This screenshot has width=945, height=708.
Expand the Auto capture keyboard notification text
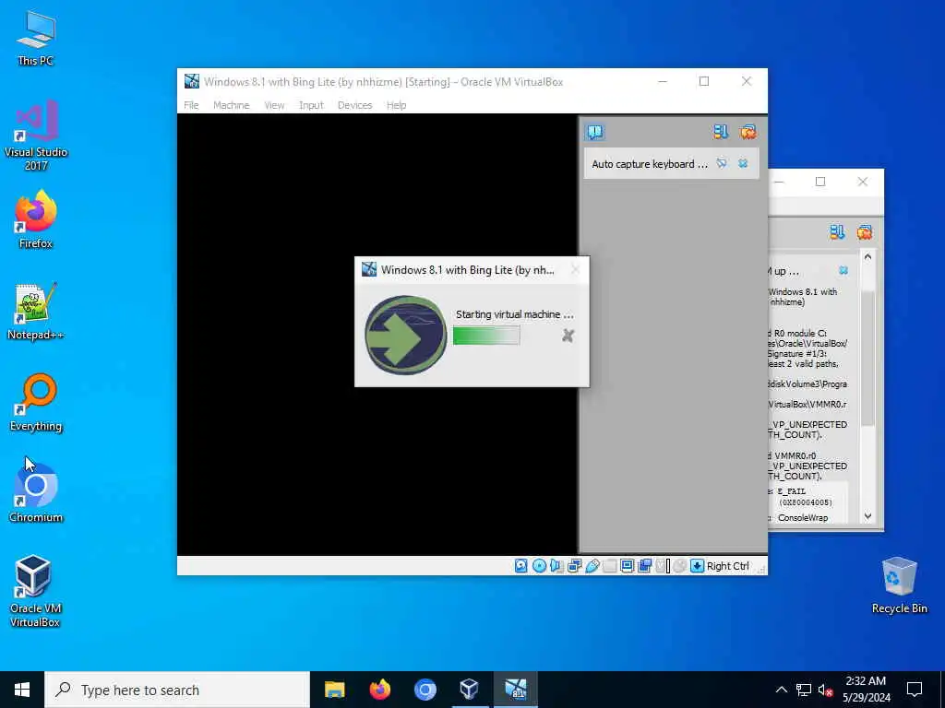click(x=649, y=164)
